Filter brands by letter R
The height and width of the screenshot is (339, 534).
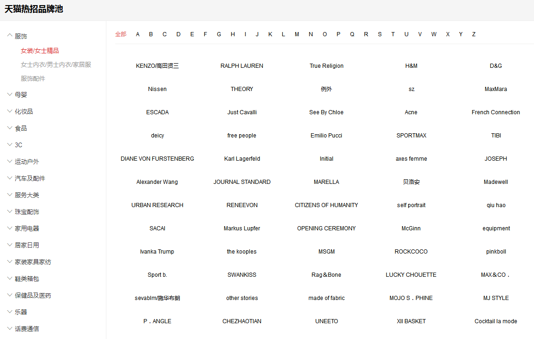366,34
